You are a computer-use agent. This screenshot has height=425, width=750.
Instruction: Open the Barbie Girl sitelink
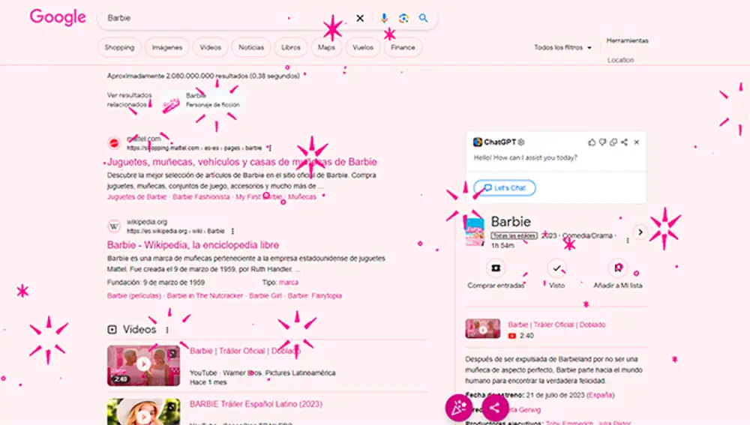point(265,296)
